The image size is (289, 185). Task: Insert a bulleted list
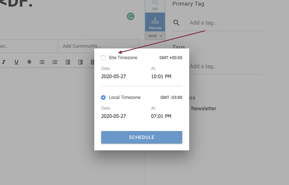[x=42, y=62]
